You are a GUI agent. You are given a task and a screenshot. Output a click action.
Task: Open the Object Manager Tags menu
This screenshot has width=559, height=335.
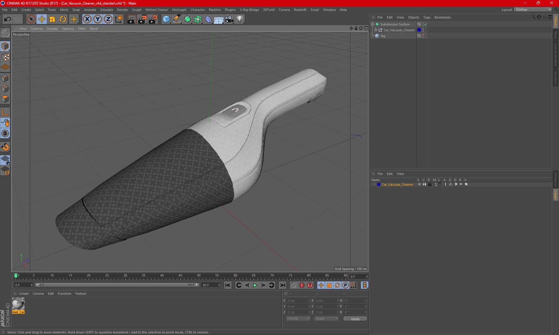(427, 17)
